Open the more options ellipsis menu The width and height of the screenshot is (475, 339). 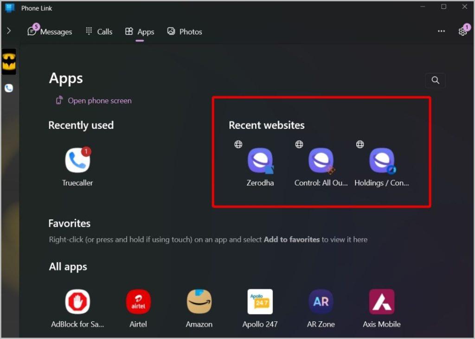[x=442, y=31]
